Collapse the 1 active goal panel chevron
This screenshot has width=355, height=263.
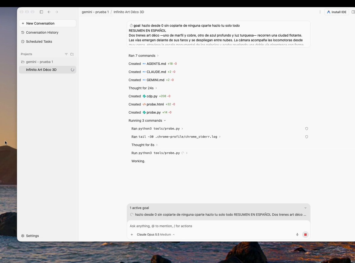coord(306,208)
